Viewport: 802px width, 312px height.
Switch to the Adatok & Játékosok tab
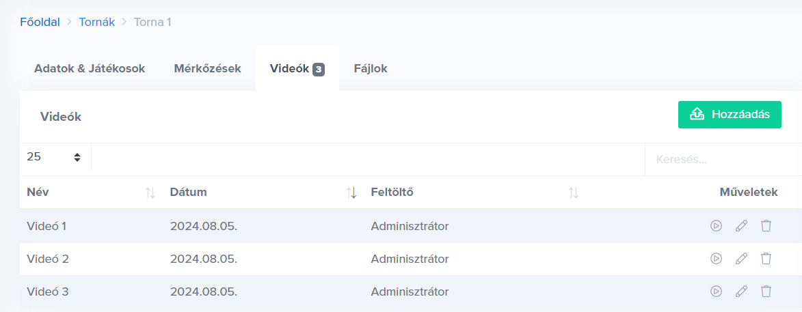click(x=90, y=68)
